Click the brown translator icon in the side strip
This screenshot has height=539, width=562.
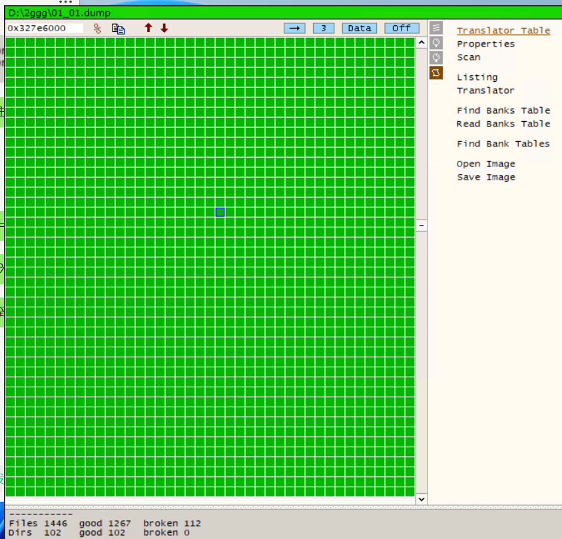[436, 73]
